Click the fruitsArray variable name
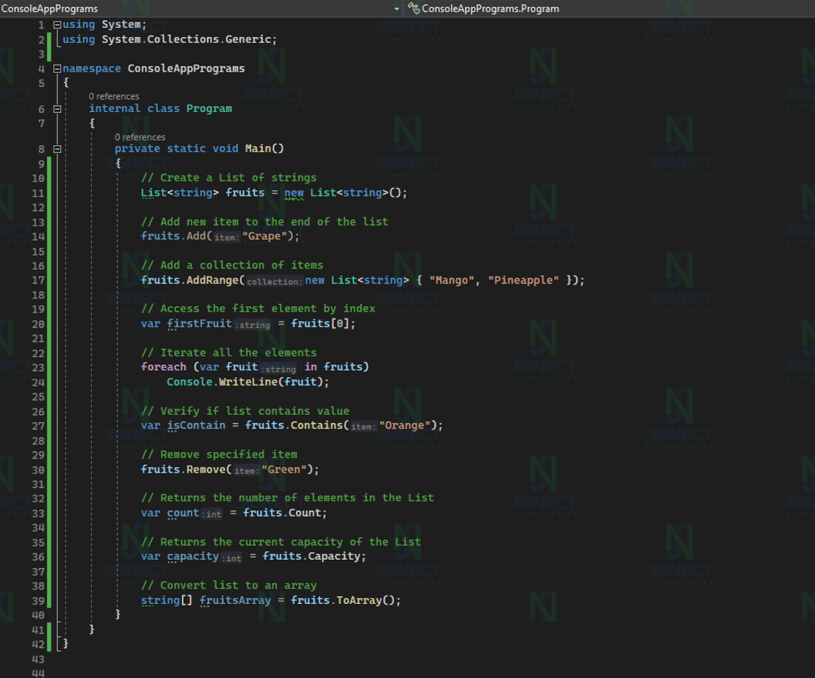 [235, 600]
